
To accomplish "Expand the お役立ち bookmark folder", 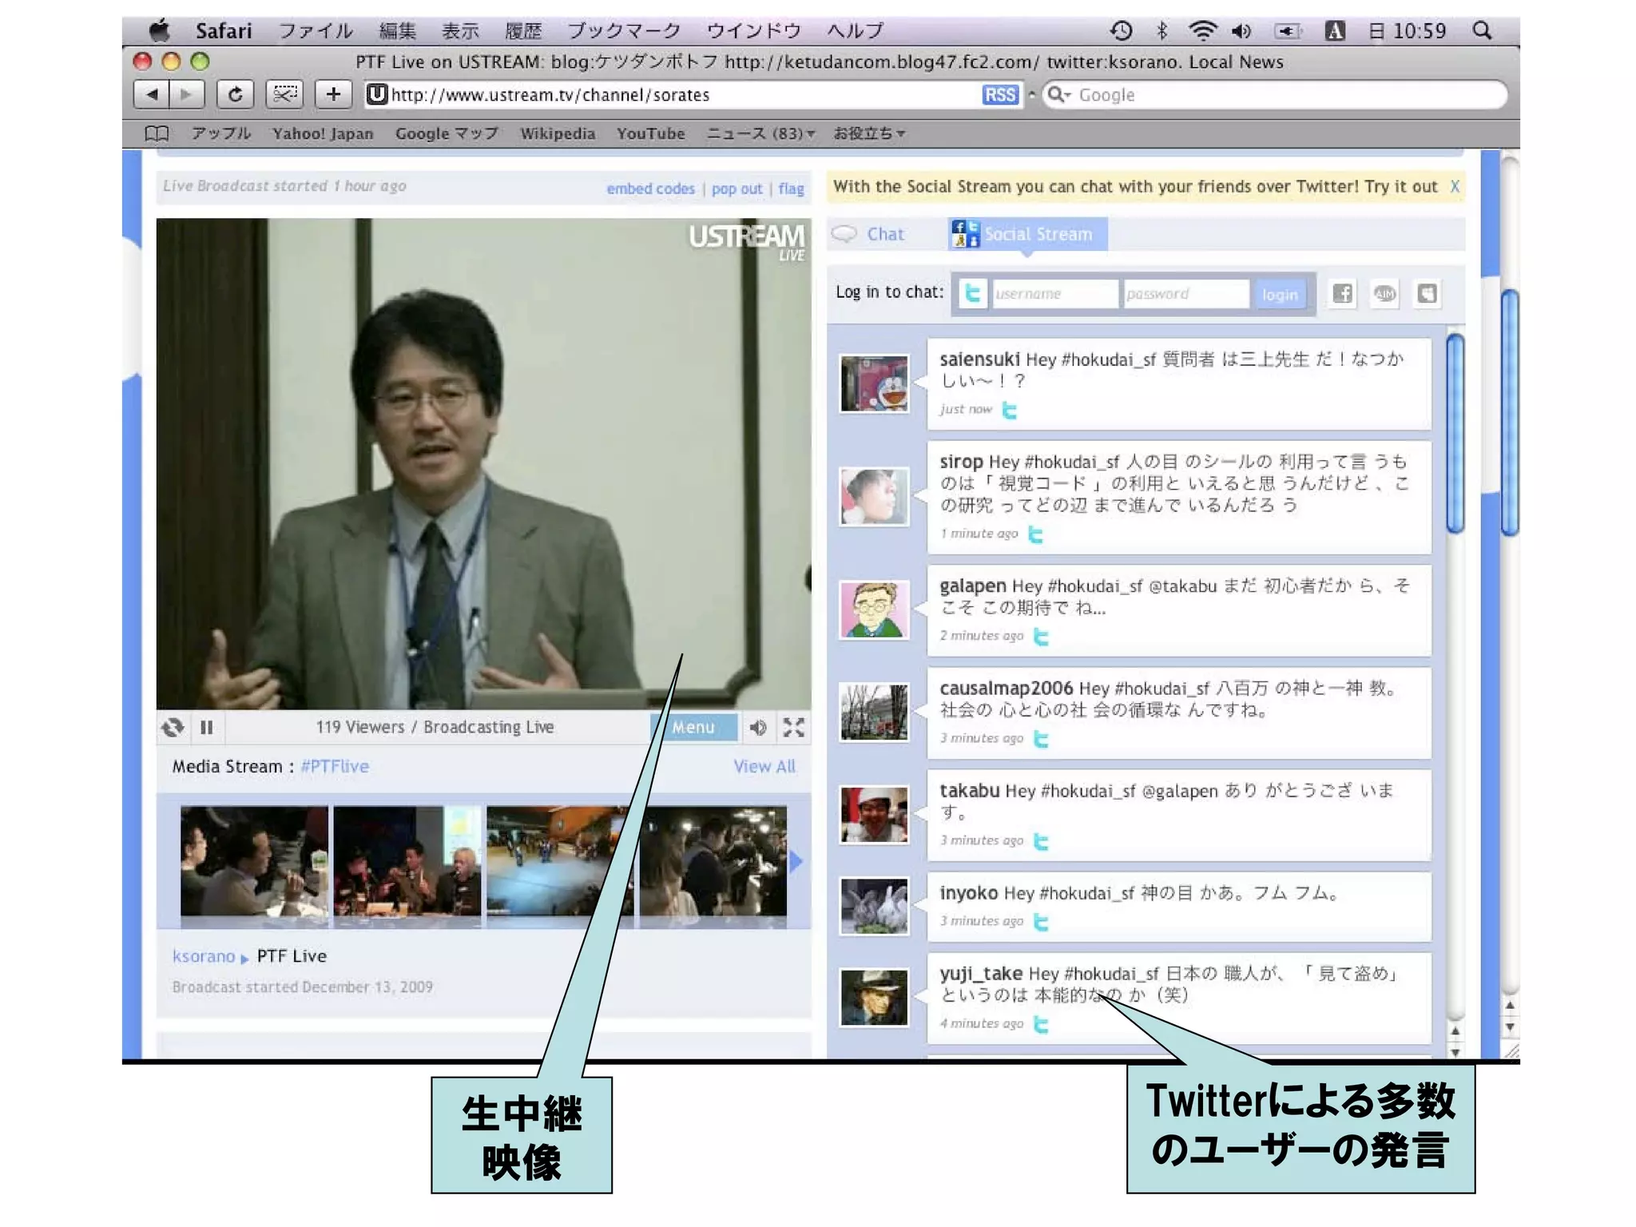I will tap(869, 133).
